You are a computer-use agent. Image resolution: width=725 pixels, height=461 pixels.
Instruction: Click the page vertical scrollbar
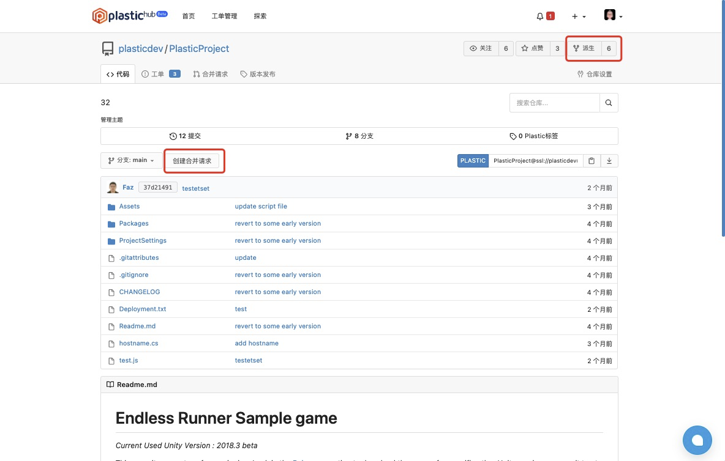coord(723,118)
